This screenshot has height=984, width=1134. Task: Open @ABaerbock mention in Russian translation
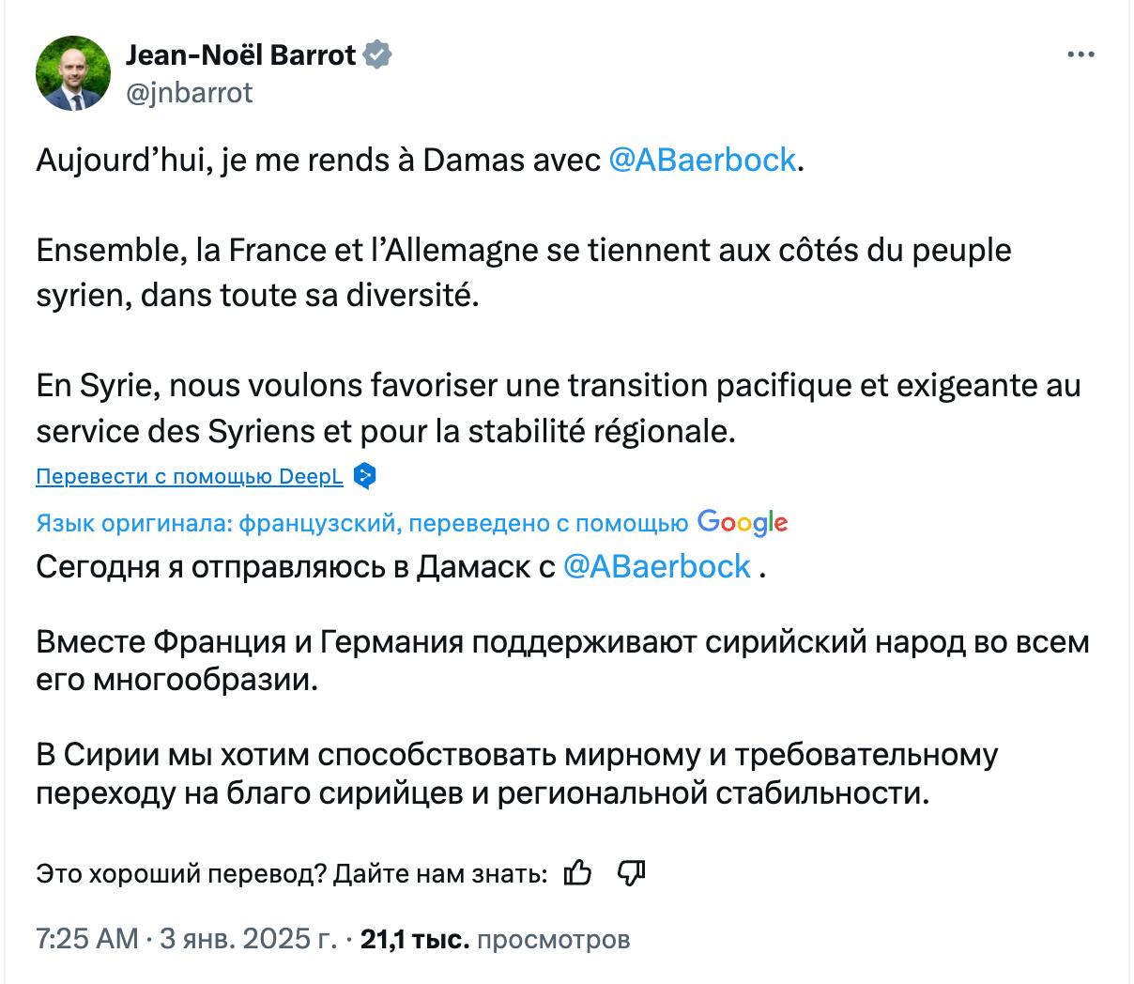pos(656,566)
